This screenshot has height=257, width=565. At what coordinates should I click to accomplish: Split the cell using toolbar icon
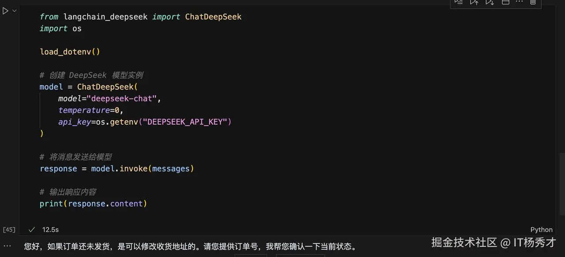point(505,2)
